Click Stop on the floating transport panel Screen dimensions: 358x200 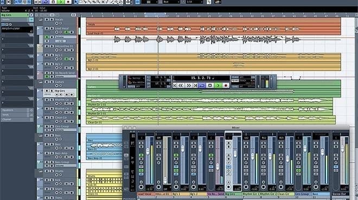click(210, 85)
